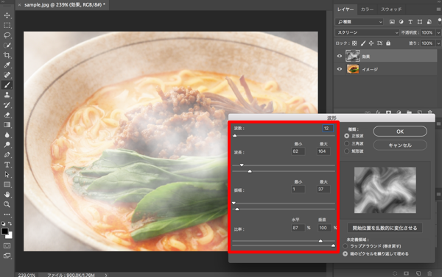This screenshot has height=277, width=442.
Task: Select the Lasso tool
Action: click(7, 35)
